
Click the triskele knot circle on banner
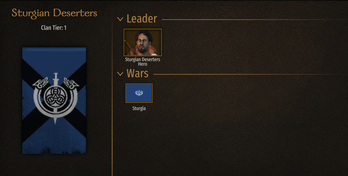coord(55,97)
